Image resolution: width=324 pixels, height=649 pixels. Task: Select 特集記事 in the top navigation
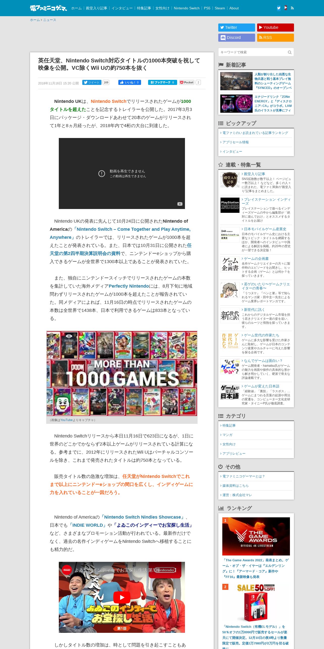click(144, 8)
